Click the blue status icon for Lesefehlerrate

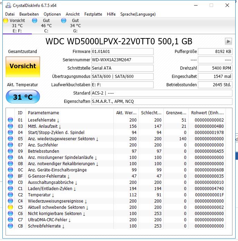coord(10,120)
